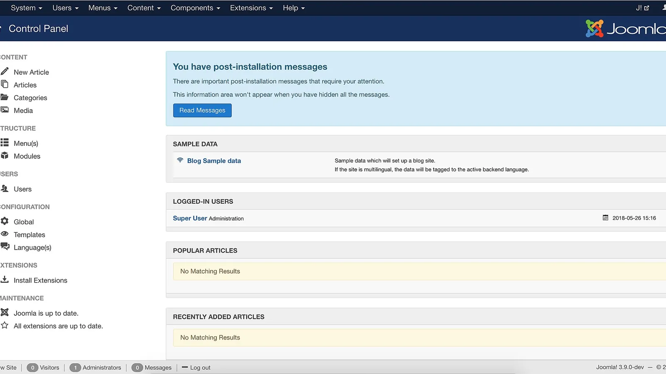Click the Joomla logo in the header

pyautogui.click(x=626, y=29)
